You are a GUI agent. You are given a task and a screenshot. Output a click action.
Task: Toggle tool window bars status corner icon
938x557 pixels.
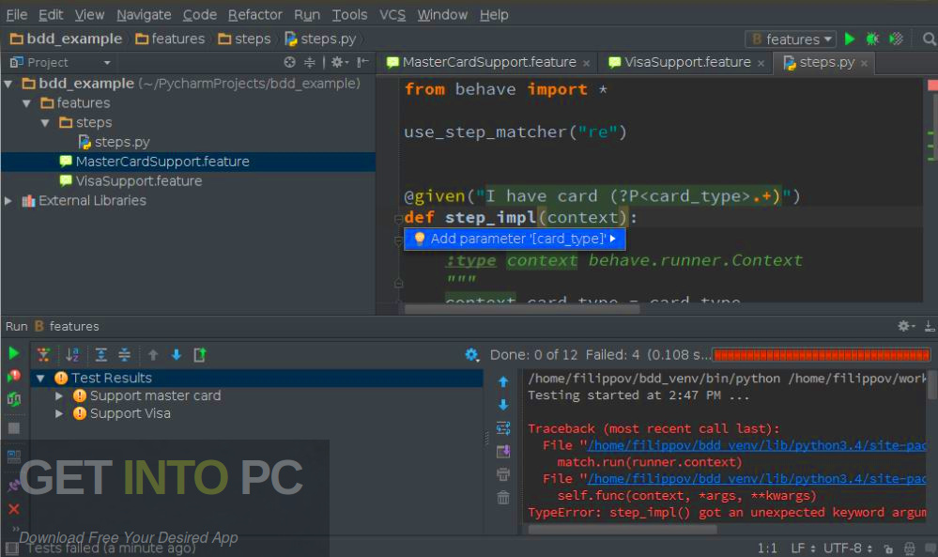(x=11, y=548)
